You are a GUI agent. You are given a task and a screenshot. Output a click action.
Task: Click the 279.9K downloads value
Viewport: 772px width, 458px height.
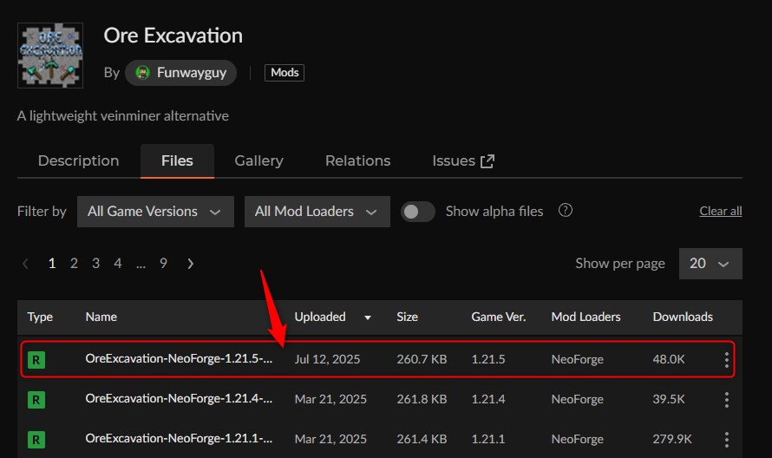coord(672,439)
